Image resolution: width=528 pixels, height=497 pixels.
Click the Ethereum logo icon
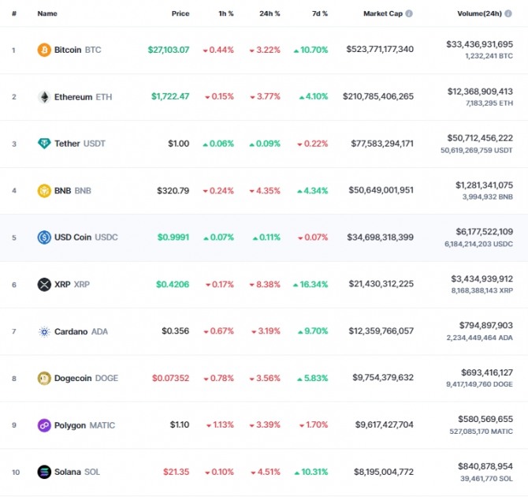(44, 97)
